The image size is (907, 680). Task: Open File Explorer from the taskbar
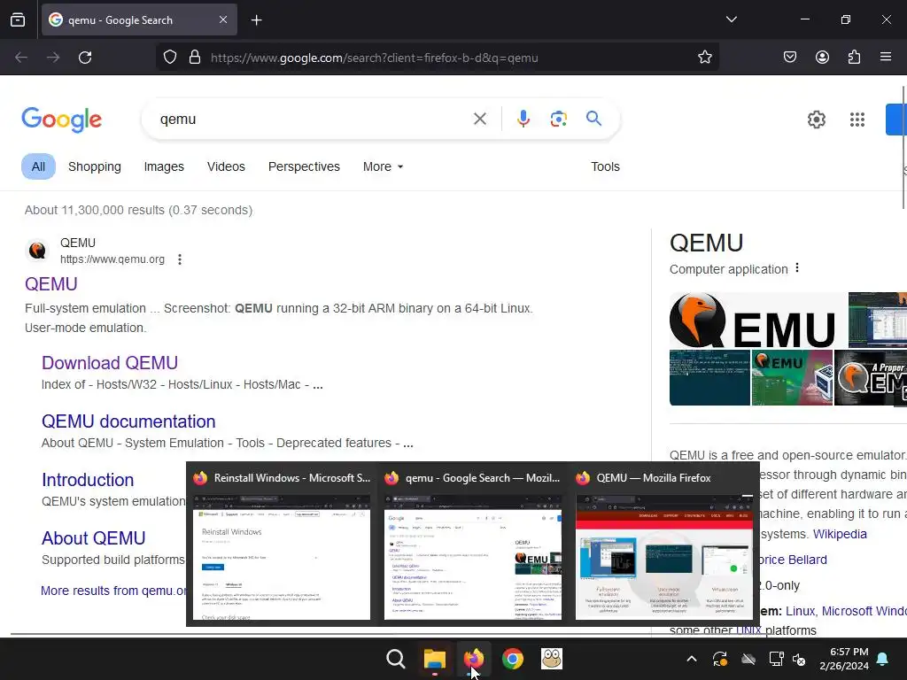point(434,659)
